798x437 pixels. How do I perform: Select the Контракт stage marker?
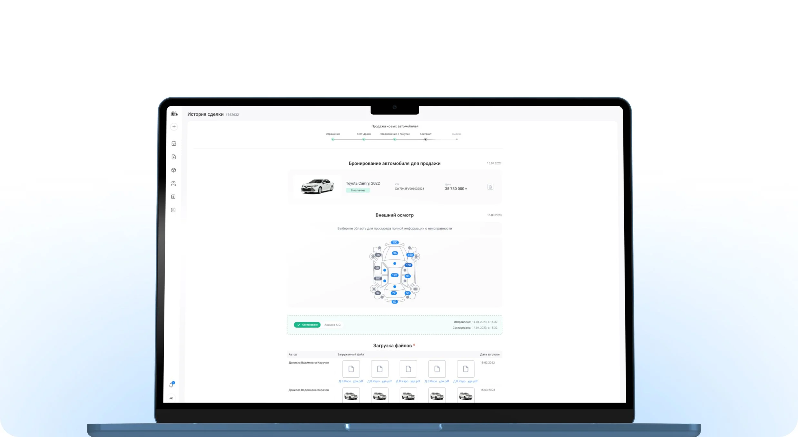tap(426, 139)
